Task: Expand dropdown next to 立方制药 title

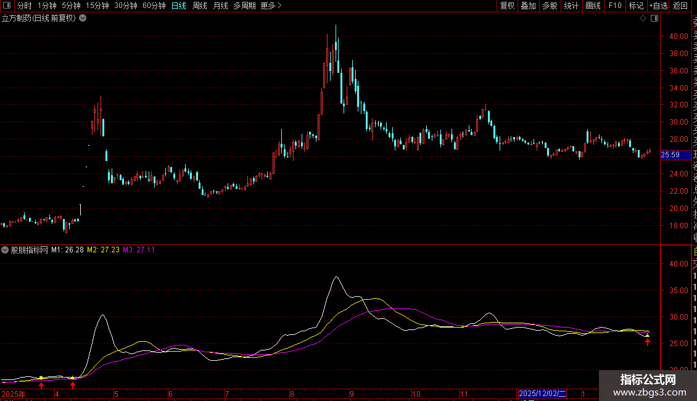Action: pyautogui.click(x=83, y=19)
